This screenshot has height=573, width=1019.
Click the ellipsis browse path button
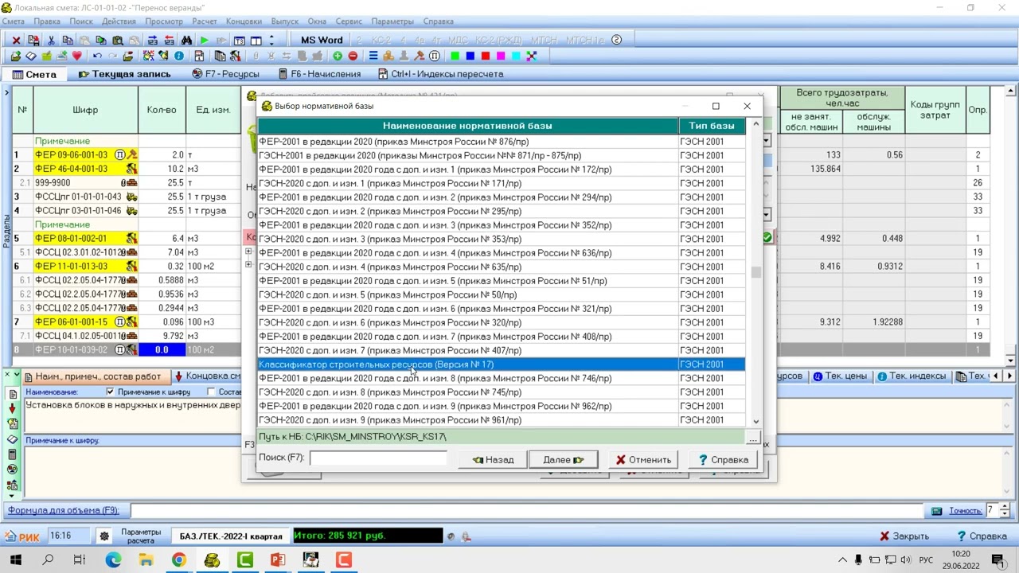pos(752,437)
